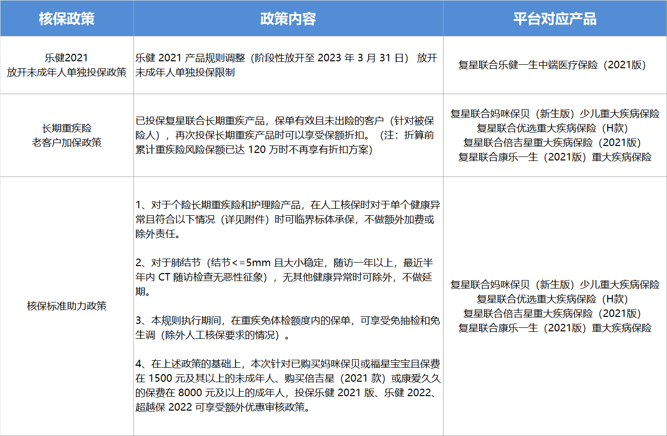Click the 已投保复星联合长期重疾产品 policy description
The height and width of the screenshot is (436, 667).
coord(286,136)
